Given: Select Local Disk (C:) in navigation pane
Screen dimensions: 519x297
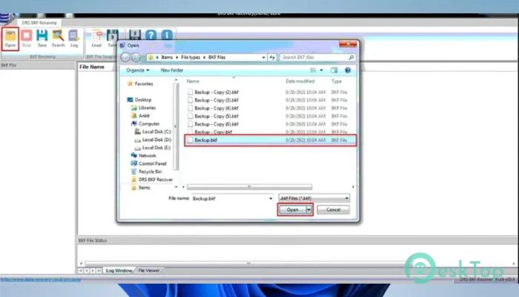Looking at the screenshot, I should tap(153, 131).
